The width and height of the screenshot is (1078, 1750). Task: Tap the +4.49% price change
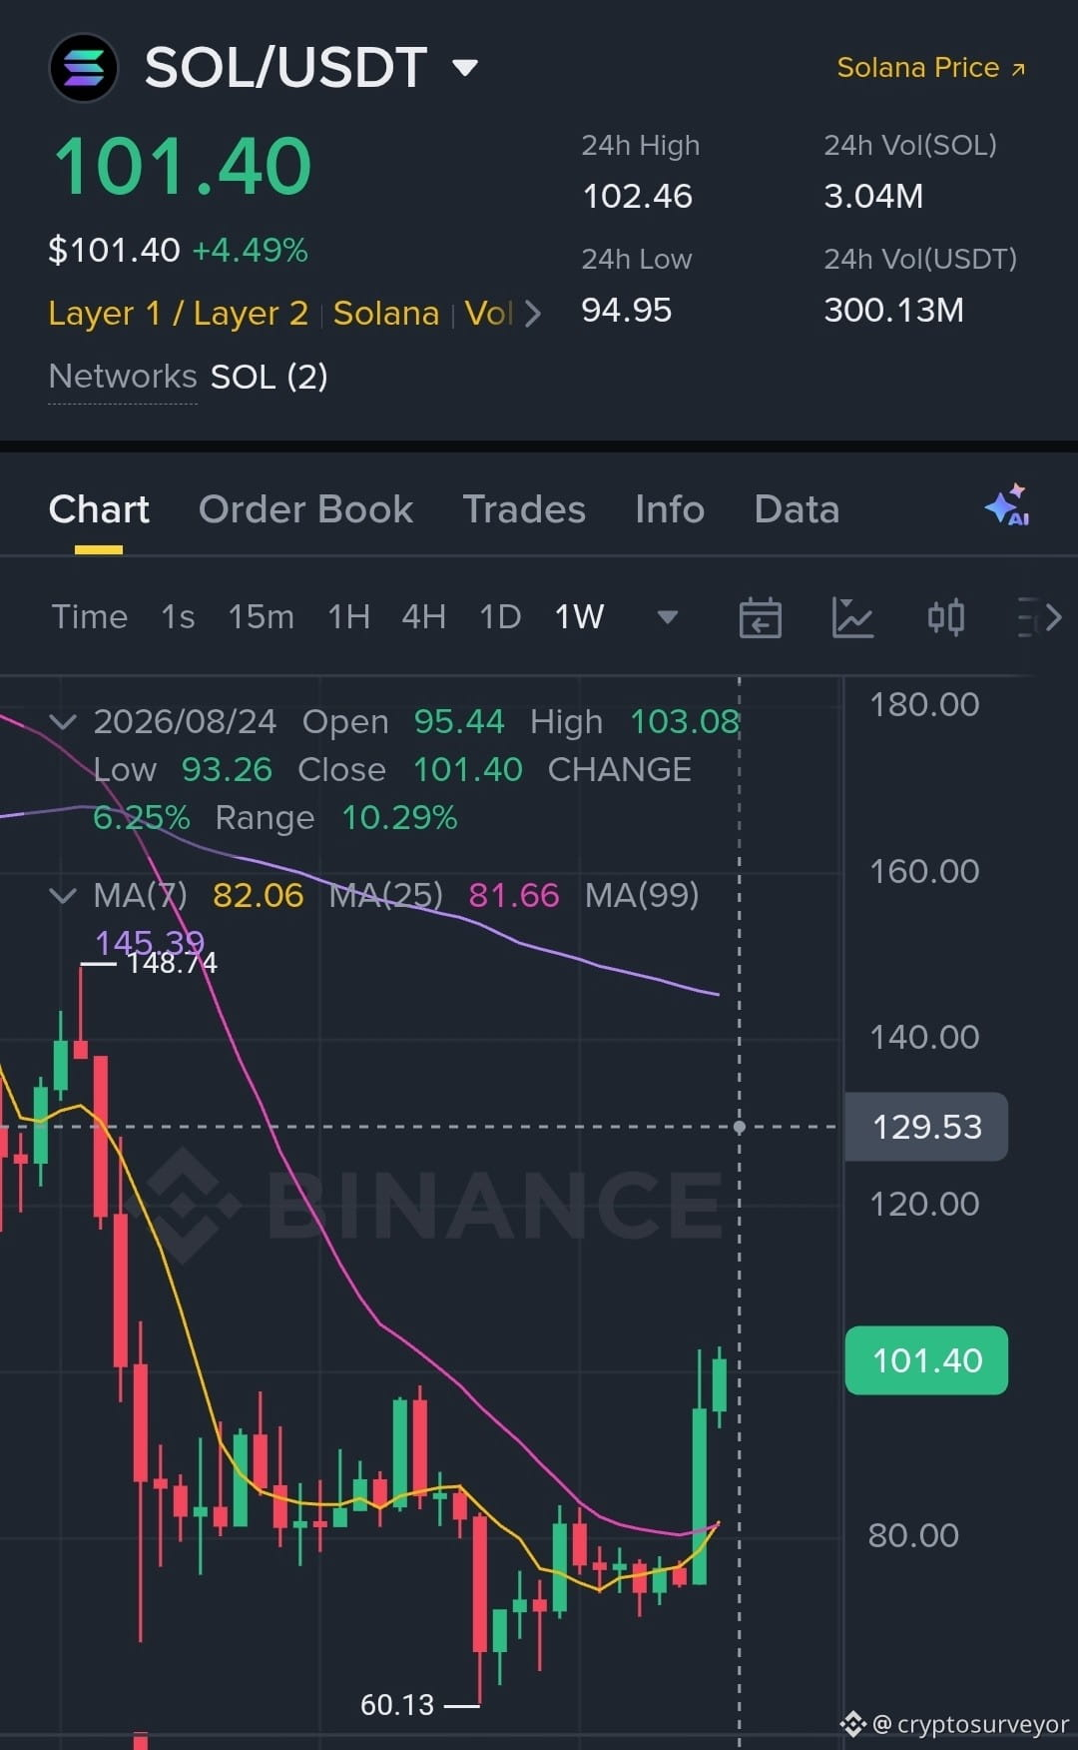pyautogui.click(x=250, y=250)
